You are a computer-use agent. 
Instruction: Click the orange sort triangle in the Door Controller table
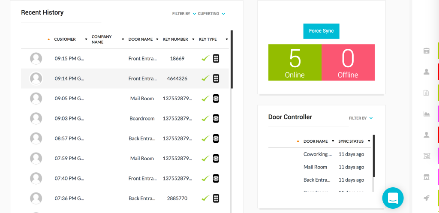(298, 141)
